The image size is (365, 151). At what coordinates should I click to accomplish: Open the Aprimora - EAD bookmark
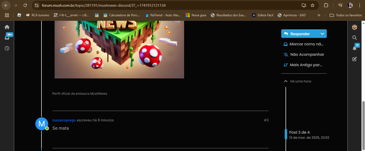coord(292,15)
